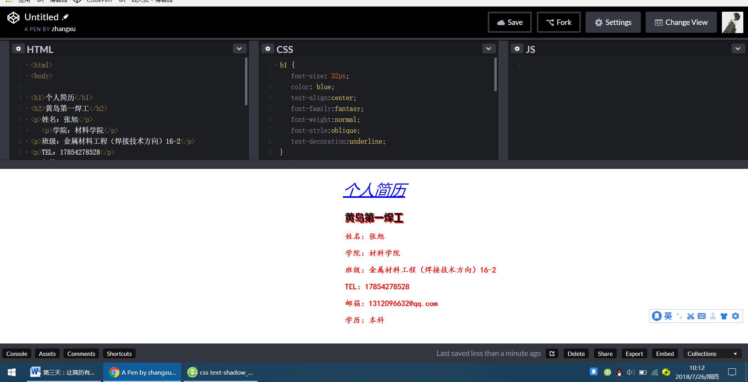Screen dimensions: 748x382
Task: Switch to css text-shadow taskbar window
Action: [221, 372]
